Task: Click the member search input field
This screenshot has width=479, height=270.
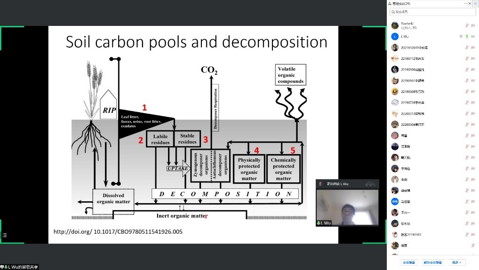Action: point(433,12)
